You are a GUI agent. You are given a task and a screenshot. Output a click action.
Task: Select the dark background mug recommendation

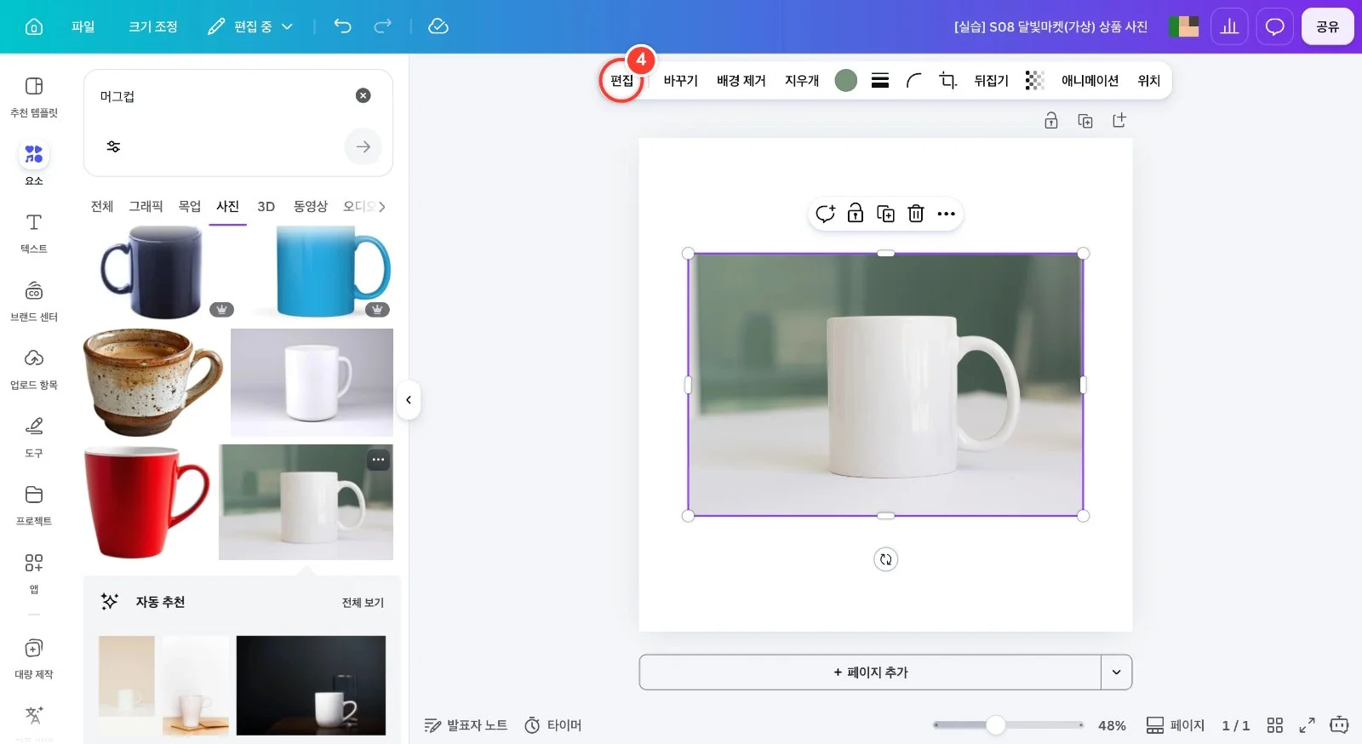[x=311, y=685]
